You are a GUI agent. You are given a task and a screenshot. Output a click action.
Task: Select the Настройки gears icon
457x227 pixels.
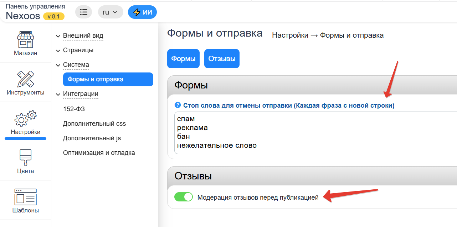click(x=25, y=119)
